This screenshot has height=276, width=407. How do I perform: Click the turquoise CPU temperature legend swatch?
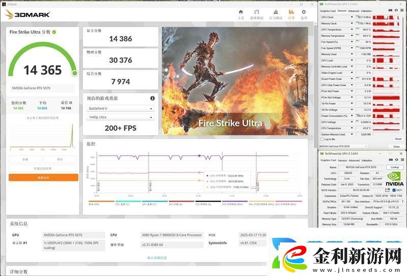(128, 201)
